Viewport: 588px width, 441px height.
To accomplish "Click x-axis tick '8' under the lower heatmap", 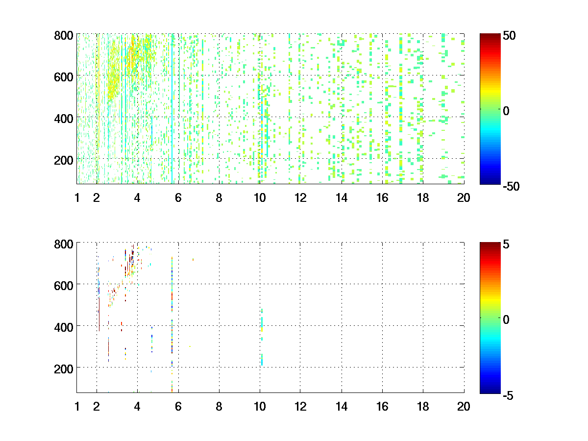I will pos(219,406).
